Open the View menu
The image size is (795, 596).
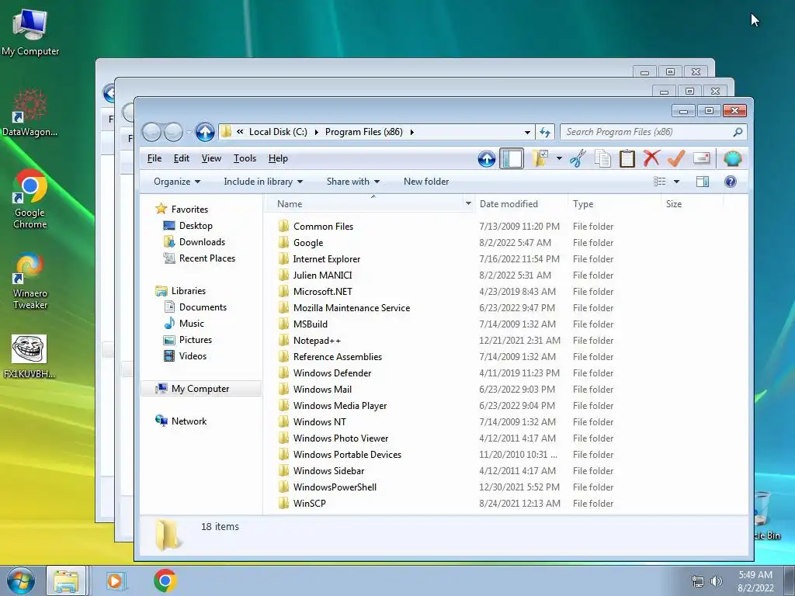[211, 158]
